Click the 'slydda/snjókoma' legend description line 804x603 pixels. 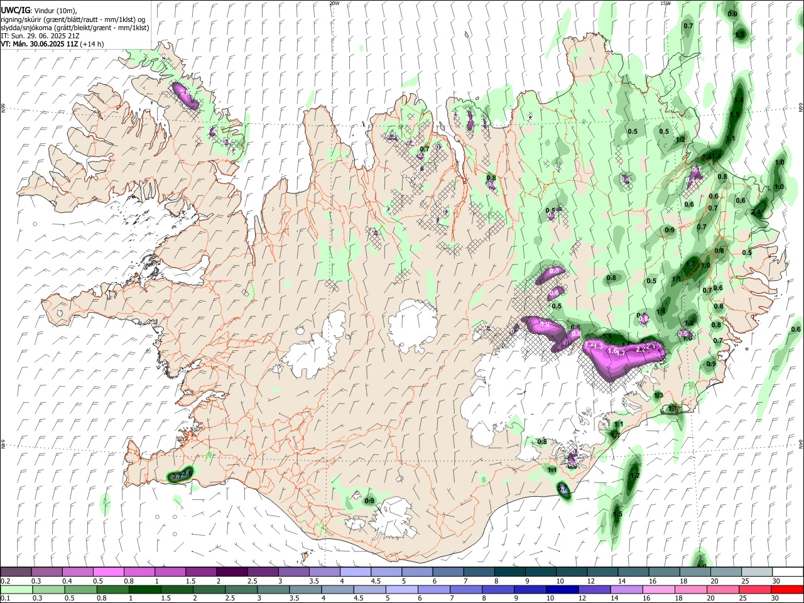[75, 28]
